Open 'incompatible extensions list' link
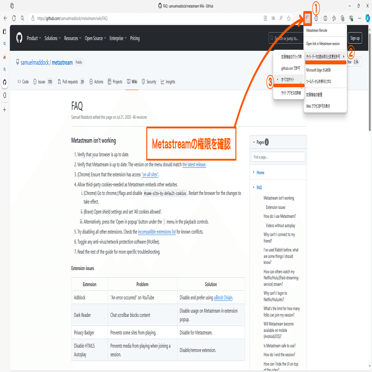This screenshot has height=372, width=372. click(157, 232)
